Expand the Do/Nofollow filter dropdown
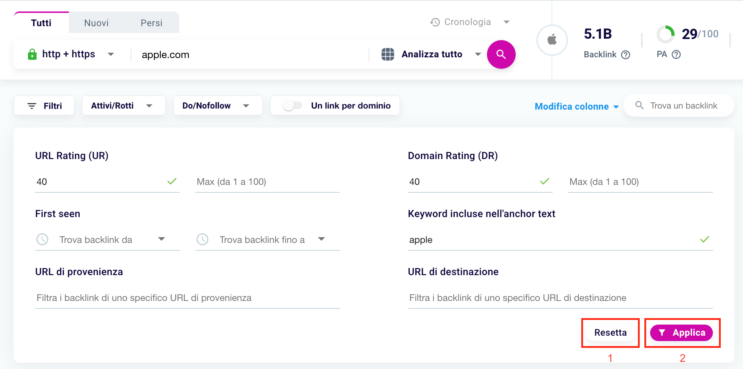The height and width of the screenshot is (369, 743). click(x=218, y=106)
